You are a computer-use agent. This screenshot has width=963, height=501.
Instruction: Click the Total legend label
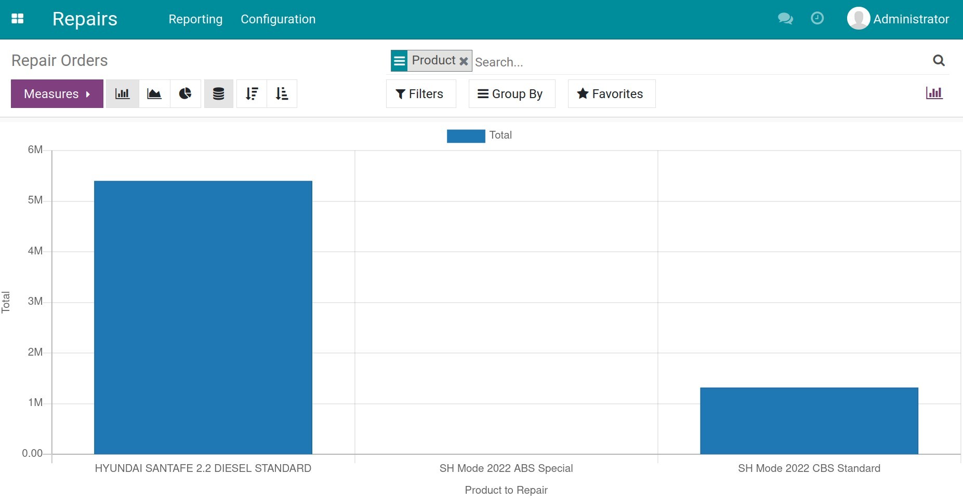coord(500,136)
